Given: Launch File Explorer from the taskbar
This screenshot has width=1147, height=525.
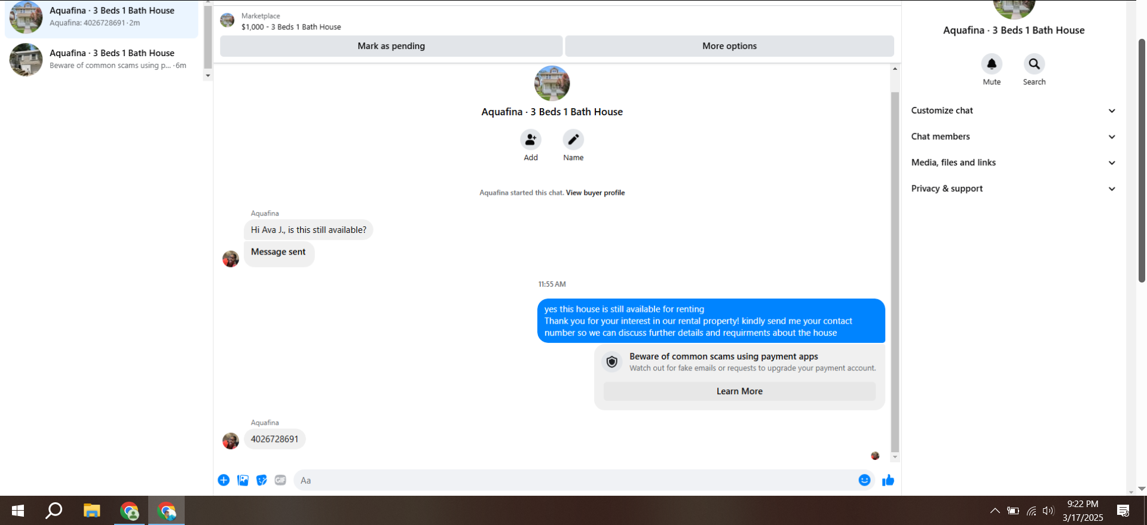Looking at the screenshot, I should click(x=91, y=511).
